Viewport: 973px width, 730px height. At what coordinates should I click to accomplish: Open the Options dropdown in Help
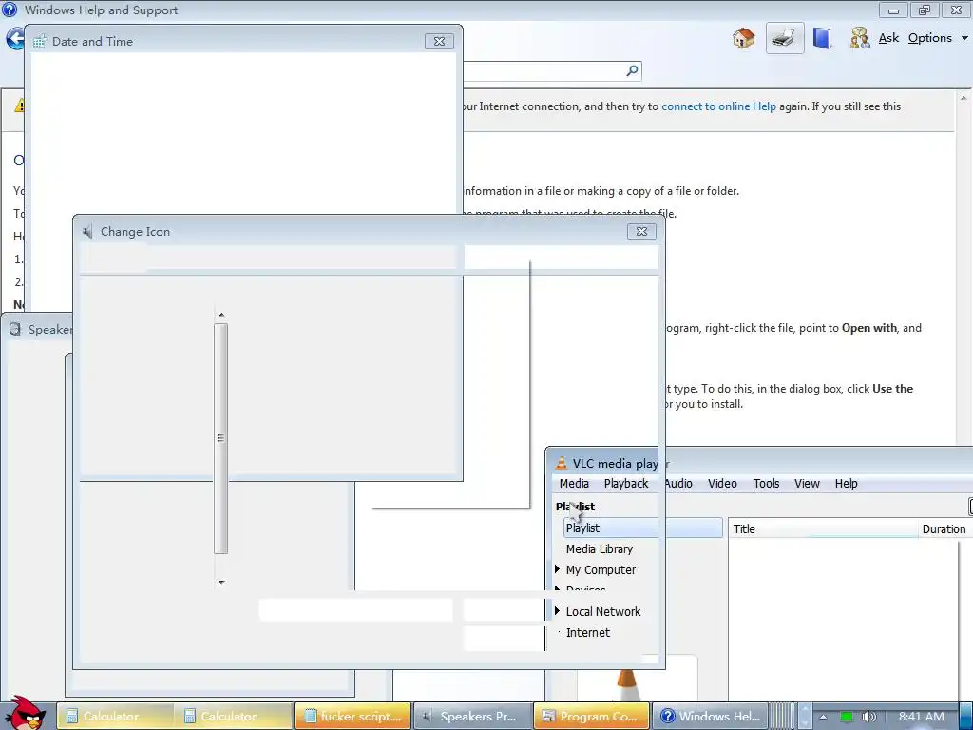(x=938, y=38)
